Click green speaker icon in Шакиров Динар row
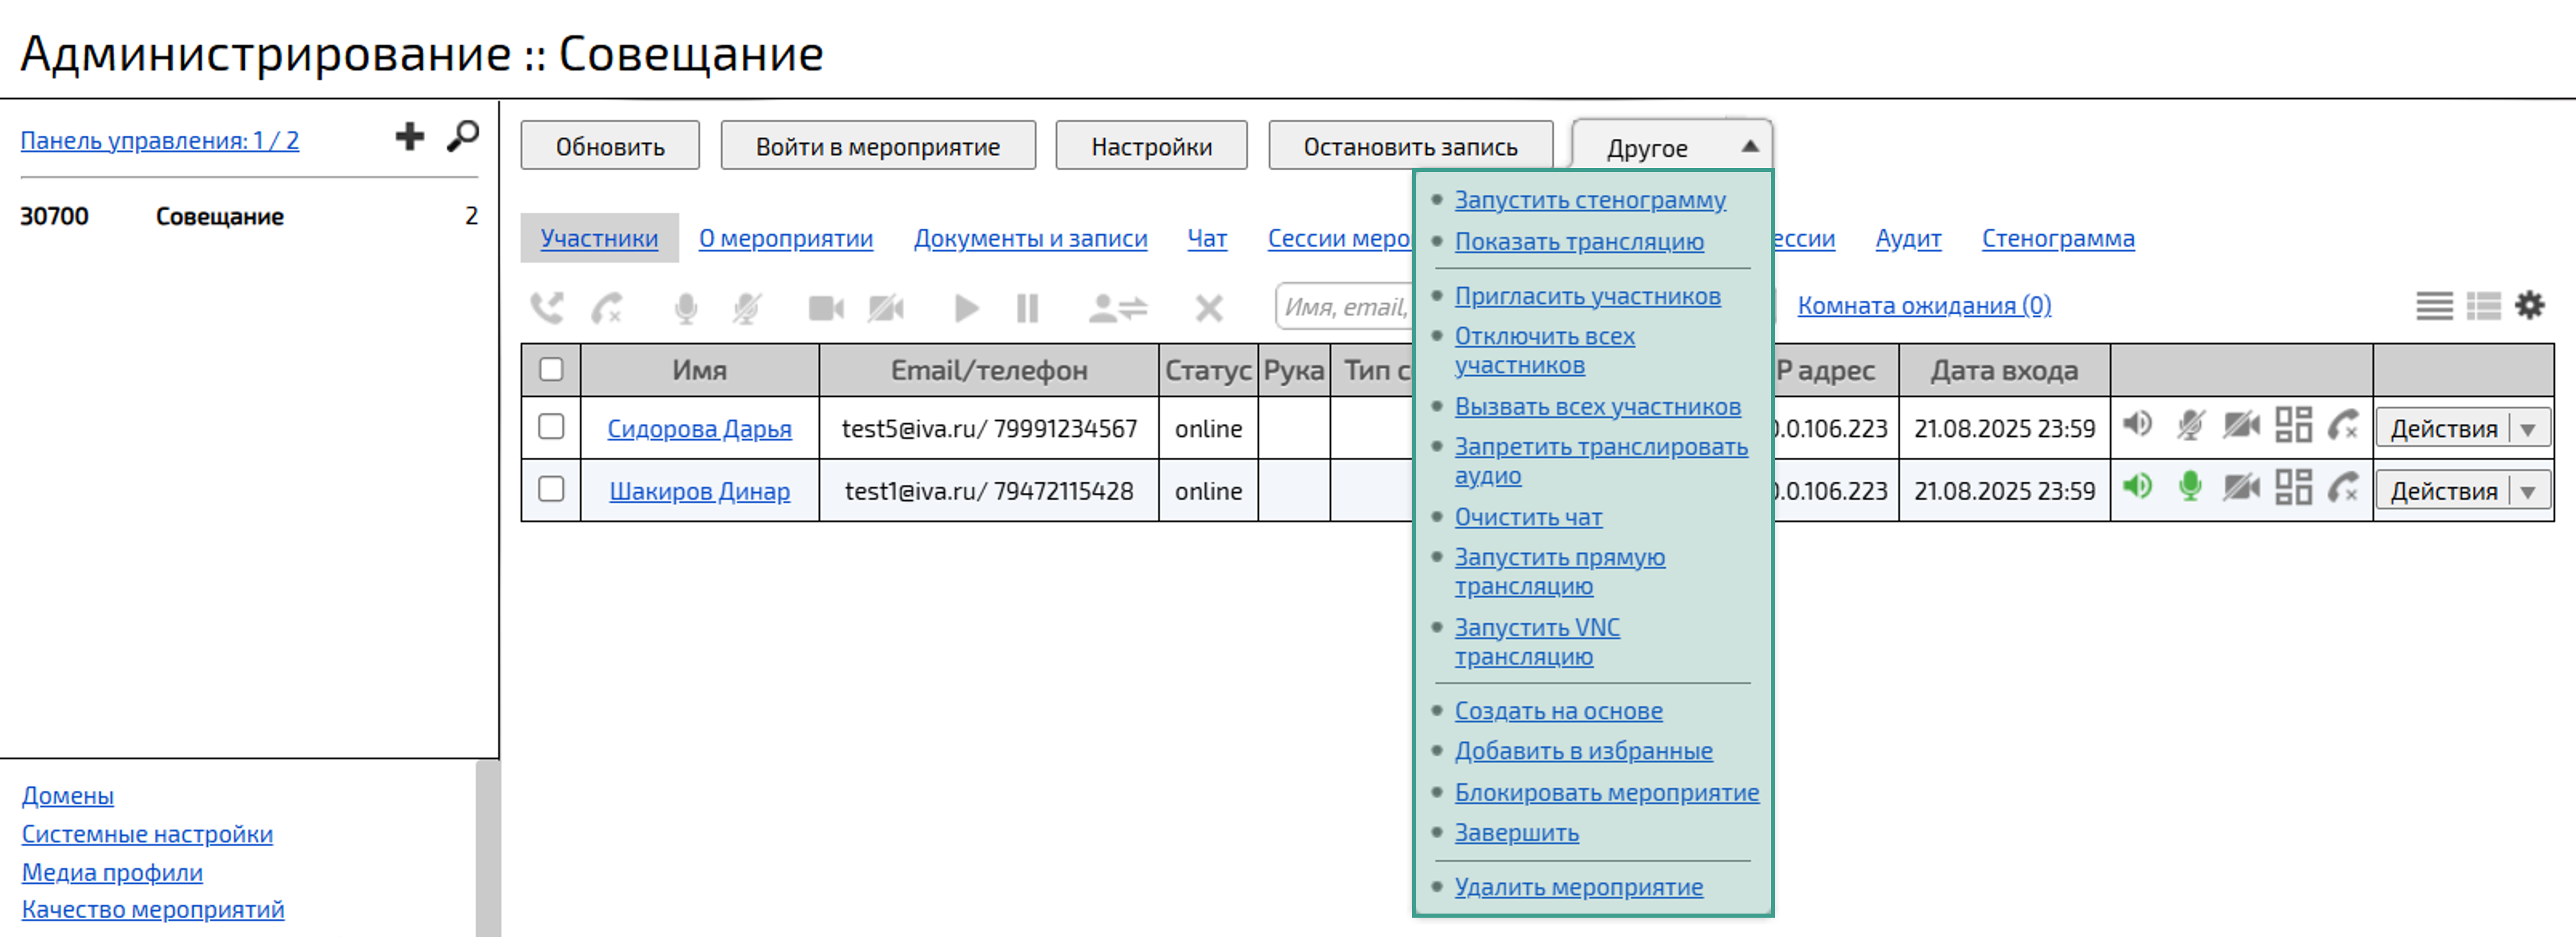This screenshot has height=937, width=2576. pos(2137,487)
